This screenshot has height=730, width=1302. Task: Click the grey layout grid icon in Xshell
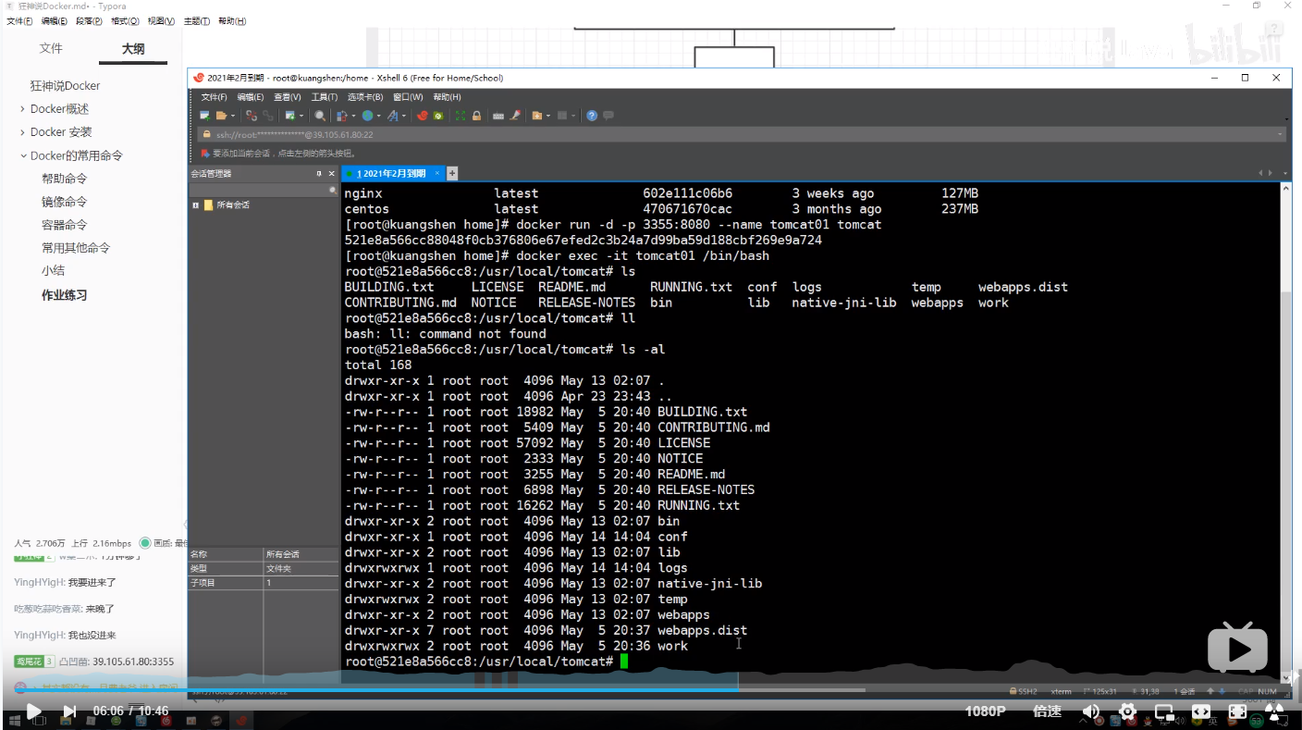[x=561, y=116]
